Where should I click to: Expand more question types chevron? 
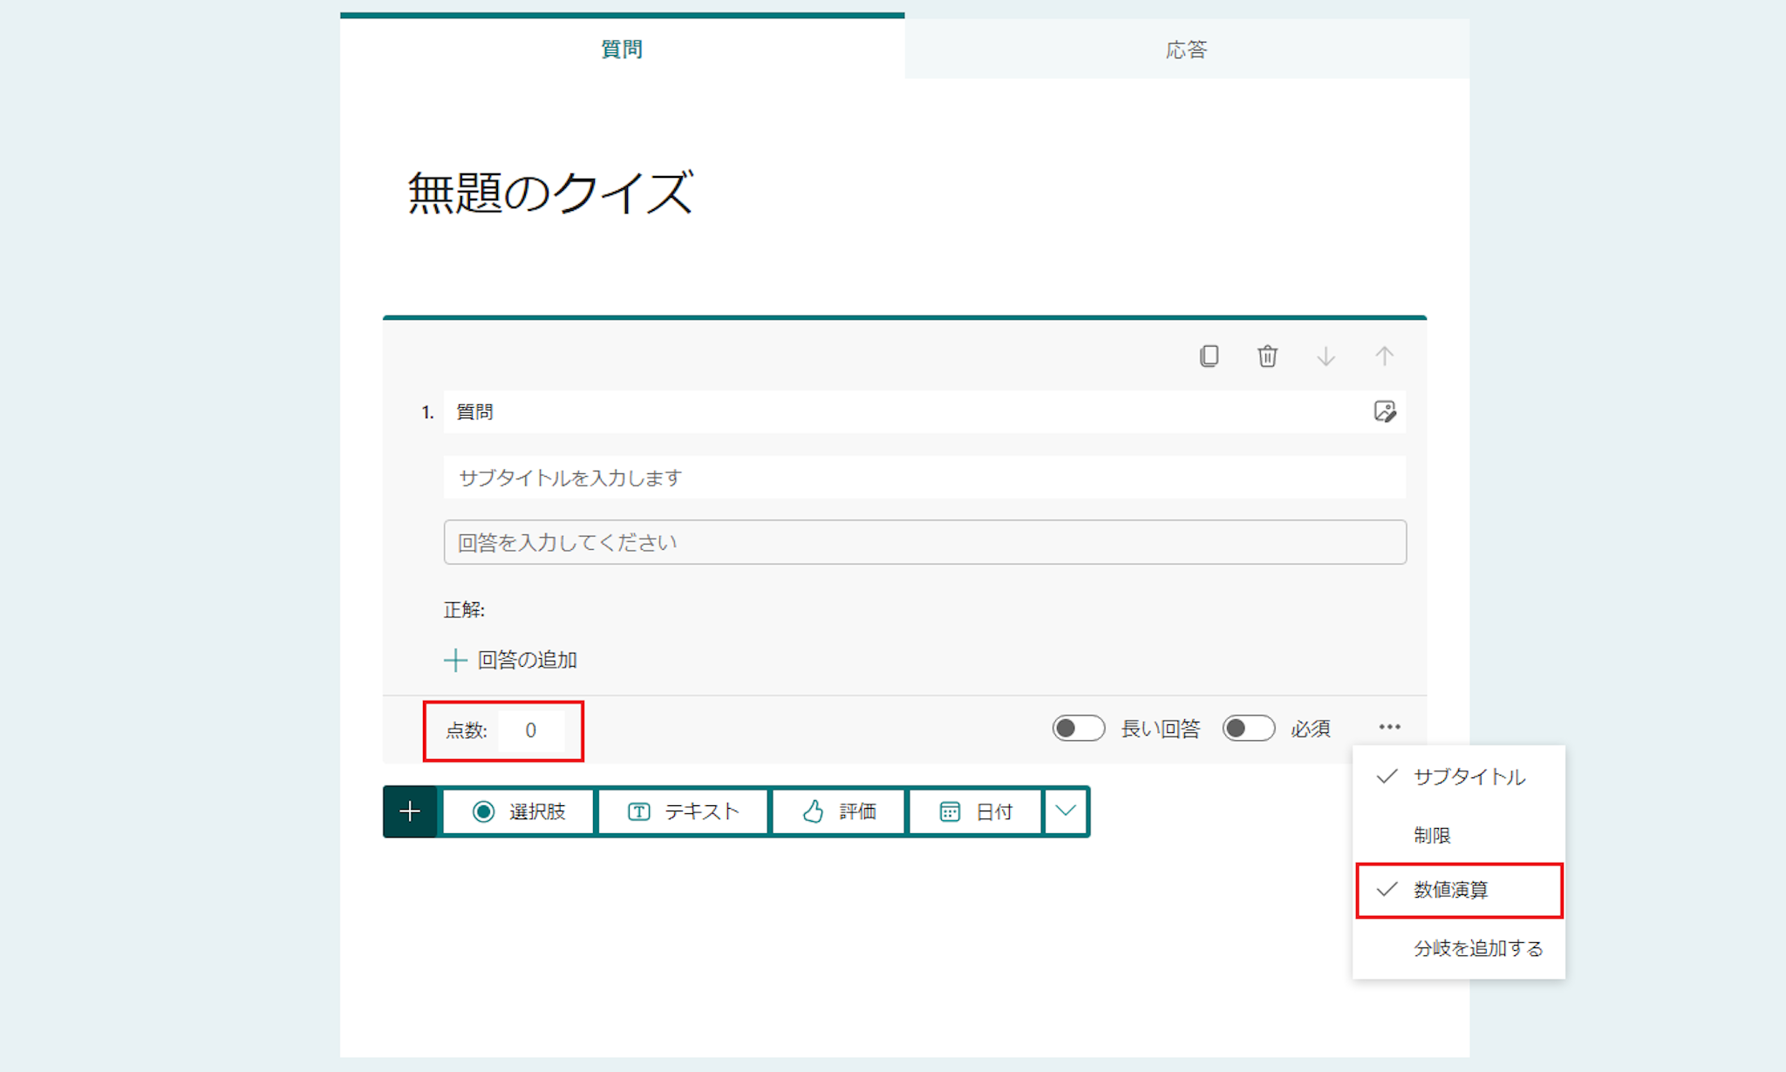[1066, 811]
